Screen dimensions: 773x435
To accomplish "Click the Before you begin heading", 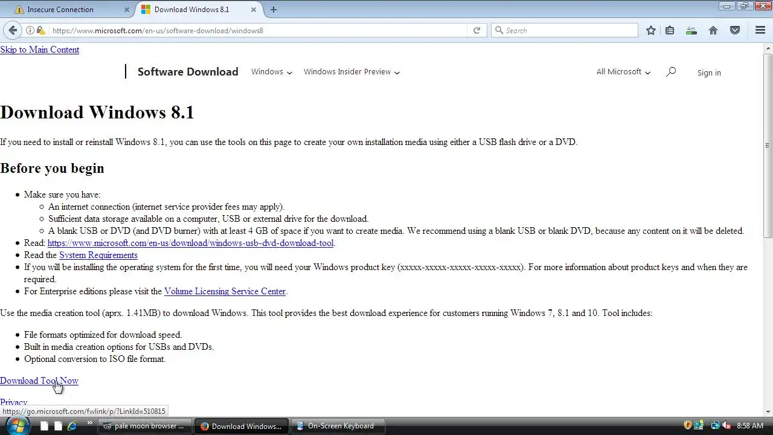I will click(x=52, y=168).
